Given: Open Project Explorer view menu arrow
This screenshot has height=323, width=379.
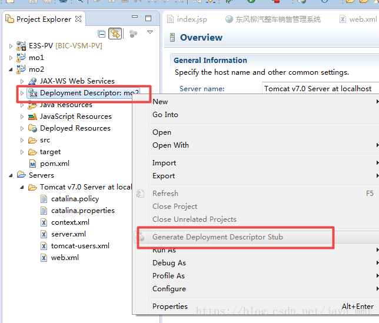Looking at the screenshot, I should coord(150,32).
